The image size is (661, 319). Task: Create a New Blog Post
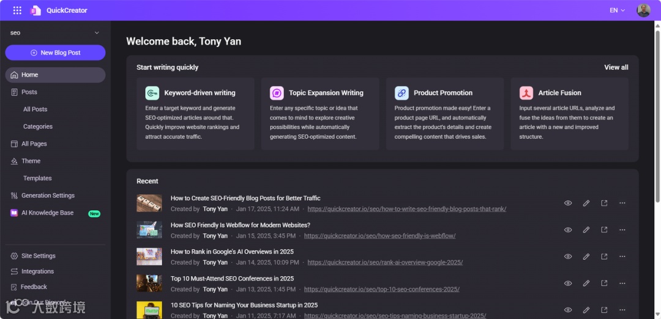55,53
